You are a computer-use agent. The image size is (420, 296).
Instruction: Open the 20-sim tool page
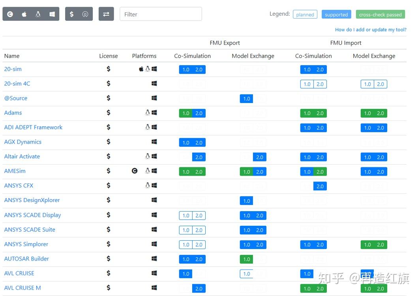pyautogui.click(x=13, y=69)
